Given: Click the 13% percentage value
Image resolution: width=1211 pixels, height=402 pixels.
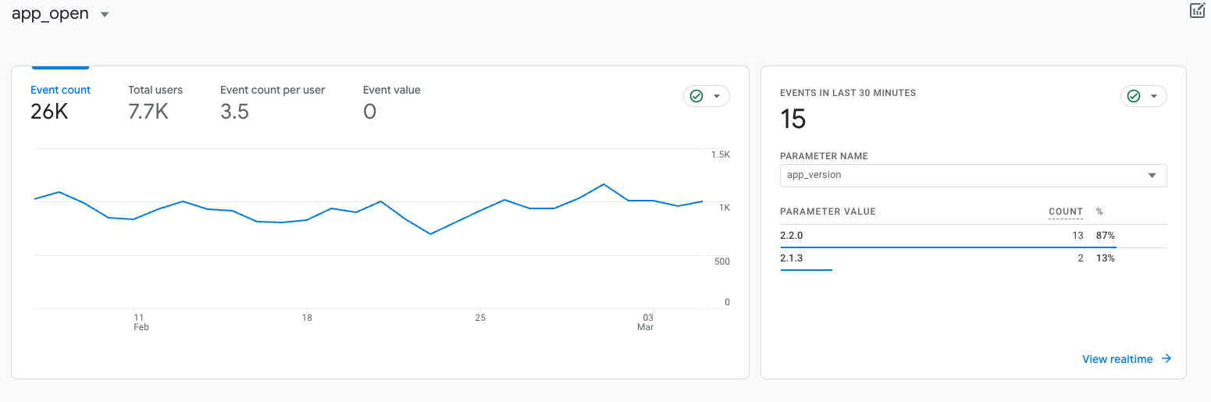Looking at the screenshot, I should [1105, 258].
